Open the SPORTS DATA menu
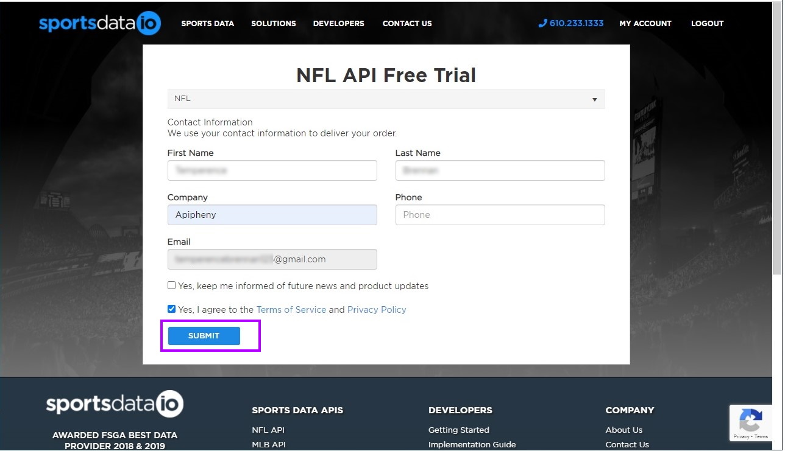The height and width of the screenshot is (451, 785). click(x=207, y=24)
